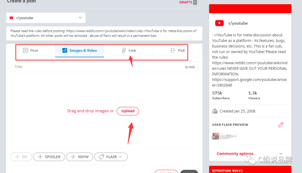Viewport: 302px width, 173px height.
Task: Open the r/youtube community selector dropdown
Action: [46, 18]
